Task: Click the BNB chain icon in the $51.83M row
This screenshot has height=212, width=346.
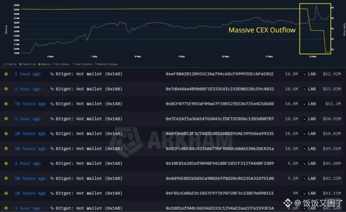Action: point(6,89)
